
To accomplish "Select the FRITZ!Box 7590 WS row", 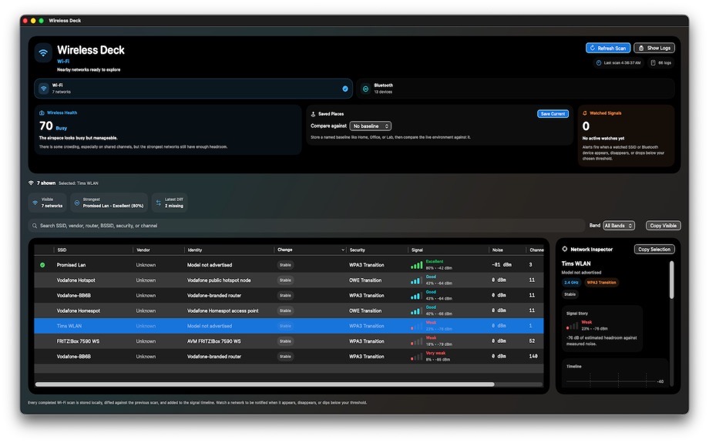I will (x=289, y=341).
